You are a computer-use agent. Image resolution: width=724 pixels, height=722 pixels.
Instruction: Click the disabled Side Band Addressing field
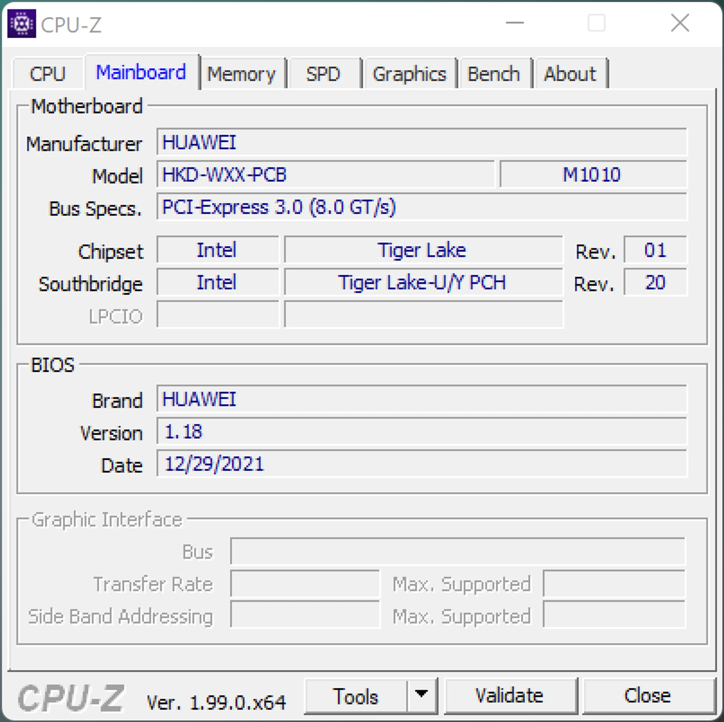(305, 615)
